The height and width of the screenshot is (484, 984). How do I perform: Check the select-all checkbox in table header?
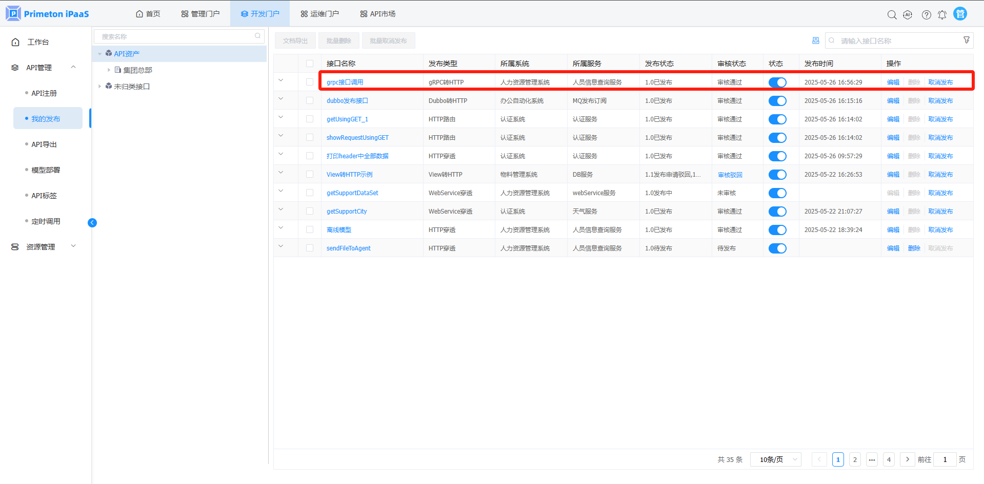(310, 64)
